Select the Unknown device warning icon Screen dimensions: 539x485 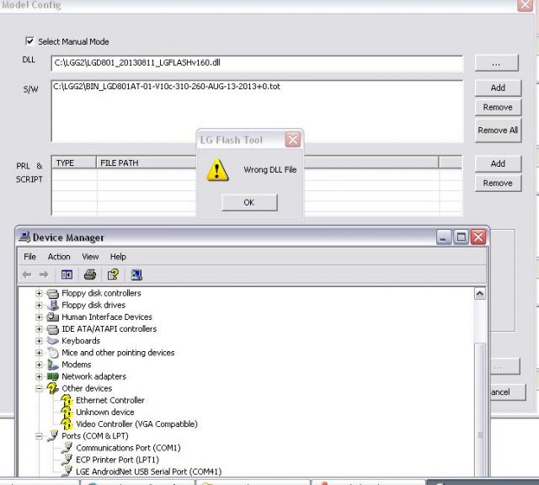click(67, 413)
